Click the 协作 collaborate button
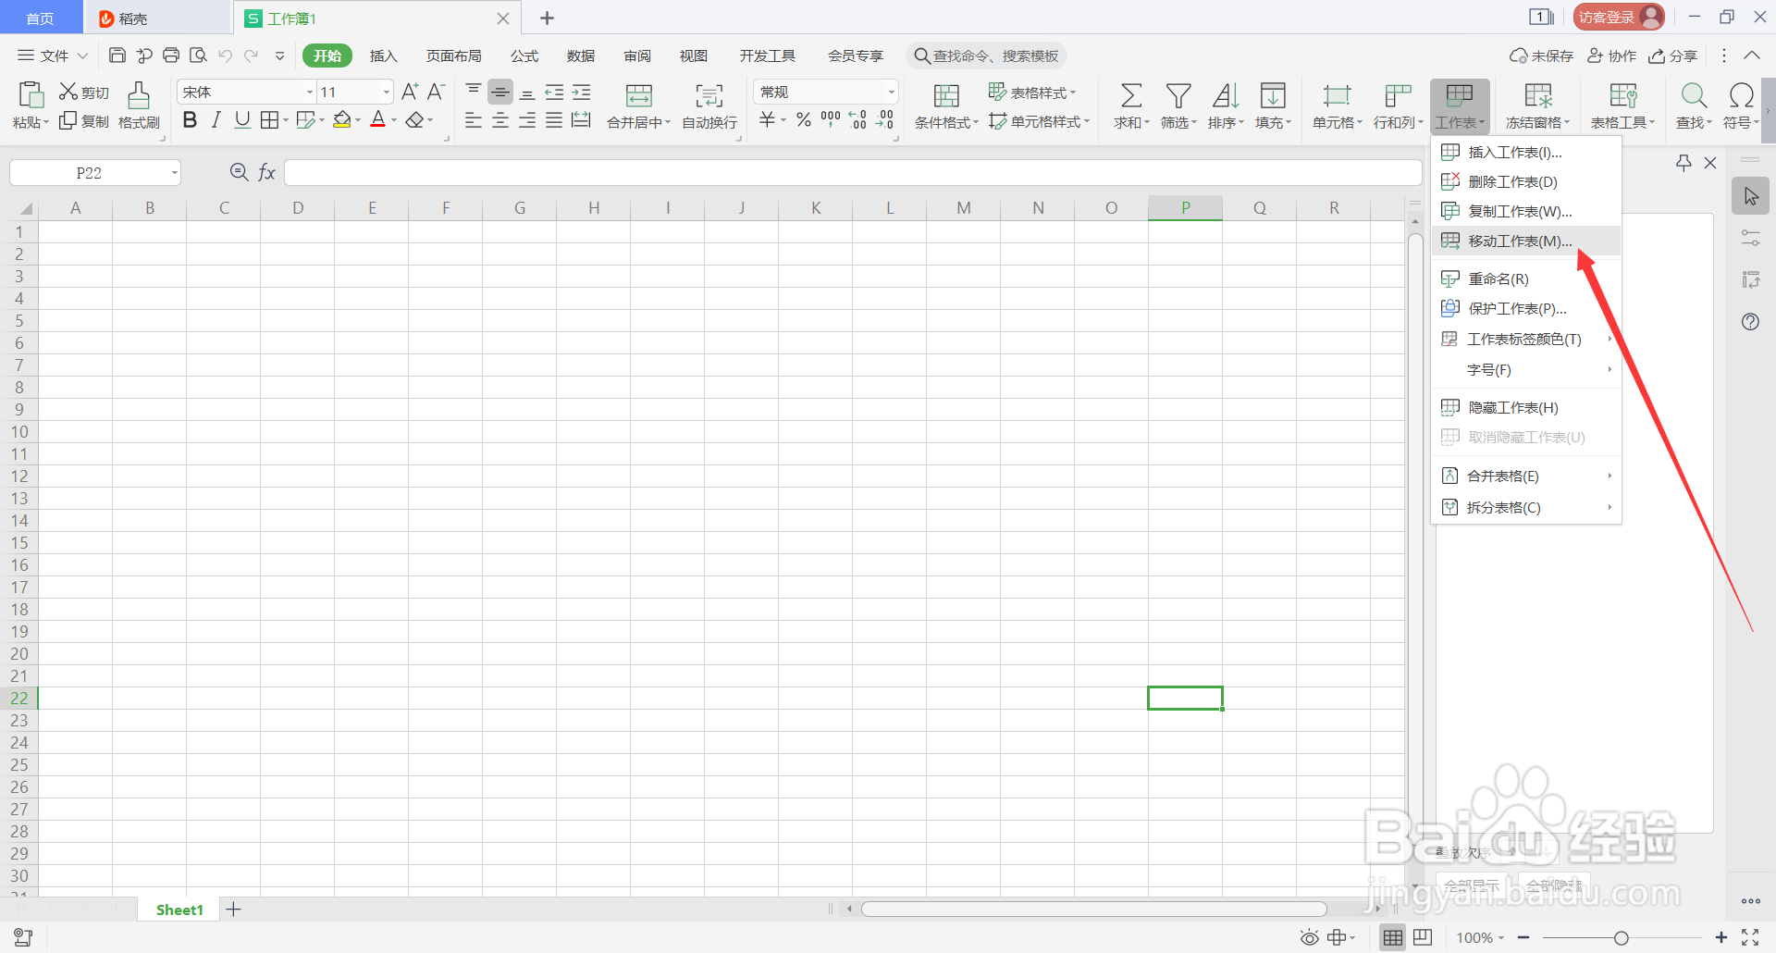Screen dimensions: 1776x953 1611,56
